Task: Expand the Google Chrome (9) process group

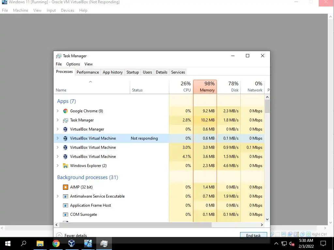Action: [x=57, y=111]
